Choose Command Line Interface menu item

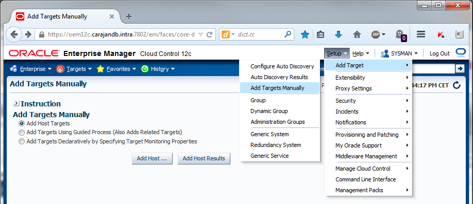(x=368, y=180)
